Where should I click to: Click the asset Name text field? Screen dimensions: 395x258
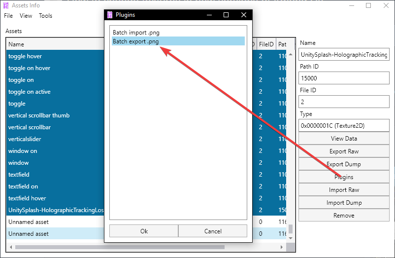click(344, 55)
